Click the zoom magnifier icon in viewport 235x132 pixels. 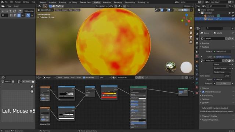coord(191,28)
